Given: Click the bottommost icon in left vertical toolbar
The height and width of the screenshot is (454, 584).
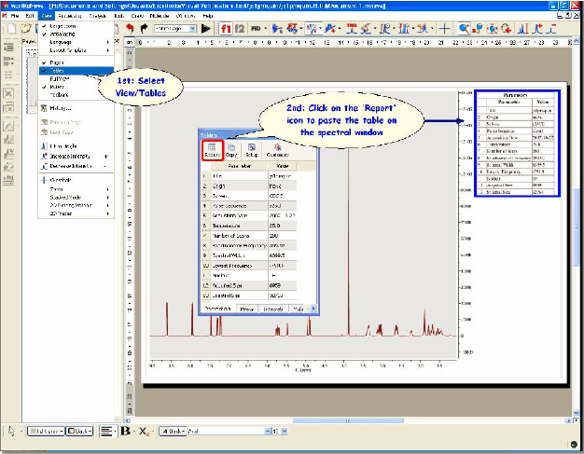Looking at the screenshot, I should 8,181.
